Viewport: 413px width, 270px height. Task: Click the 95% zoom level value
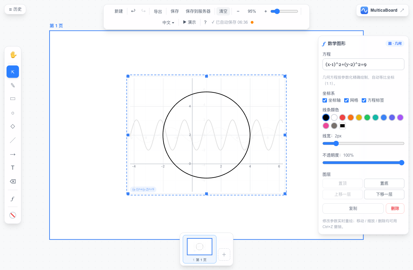point(252,11)
